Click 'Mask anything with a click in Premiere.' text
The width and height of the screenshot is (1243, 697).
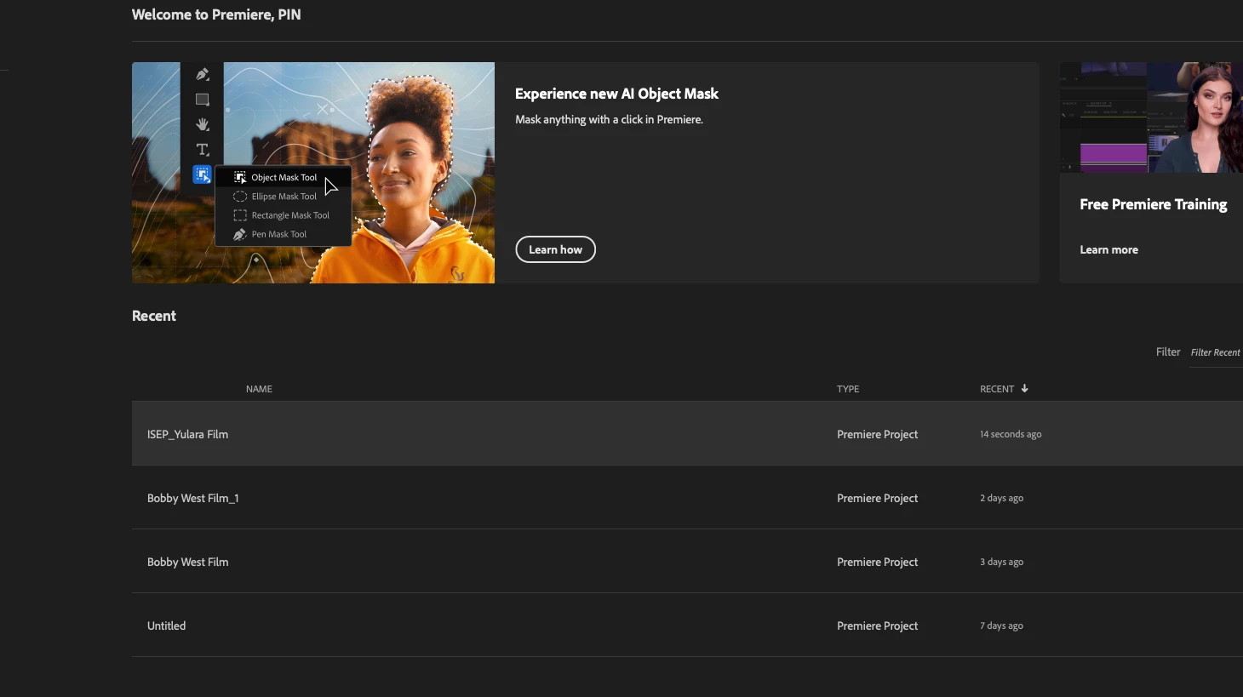coord(609,119)
